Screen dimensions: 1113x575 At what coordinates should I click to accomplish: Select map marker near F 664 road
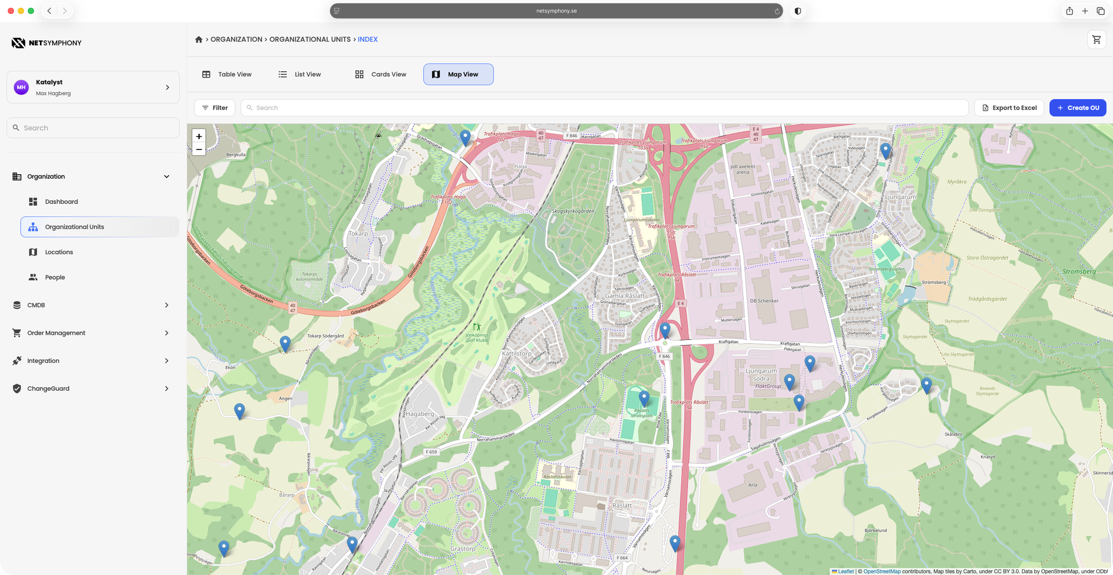point(675,543)
